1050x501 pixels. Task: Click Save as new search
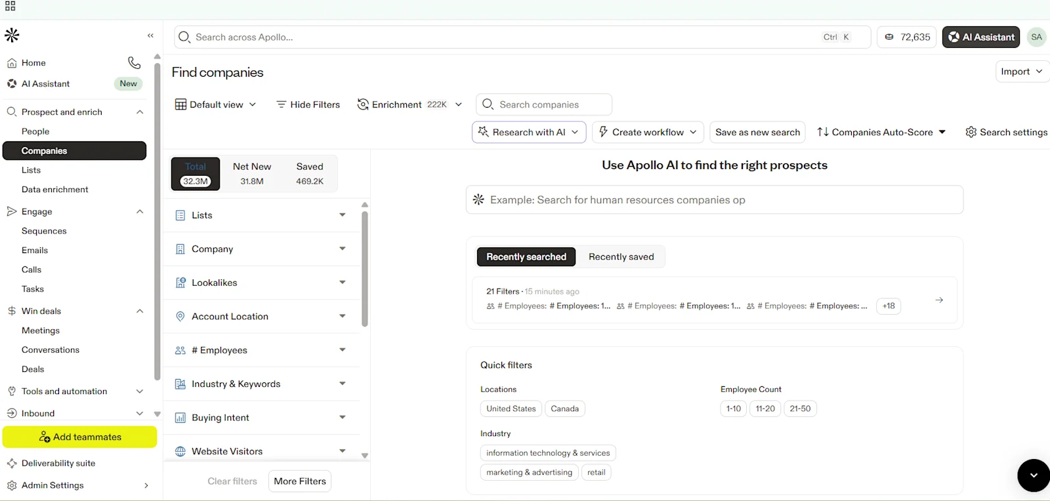[758, 132]
